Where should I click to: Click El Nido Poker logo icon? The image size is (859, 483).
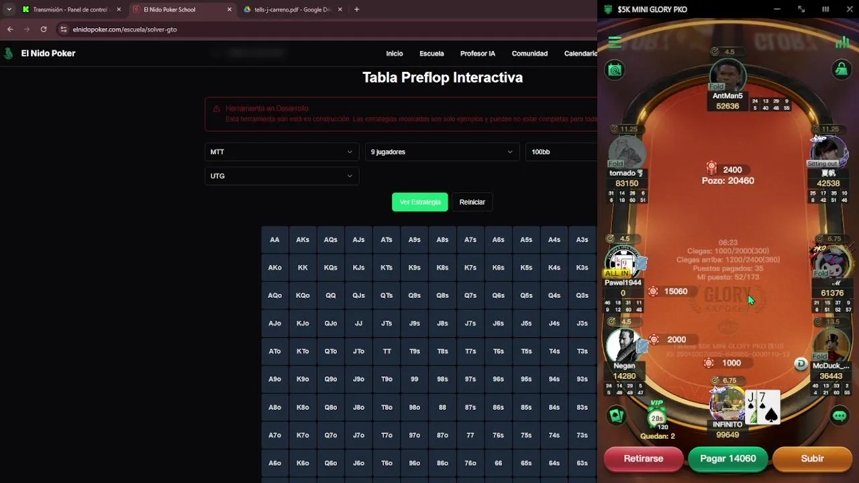[x=9, y=54]
